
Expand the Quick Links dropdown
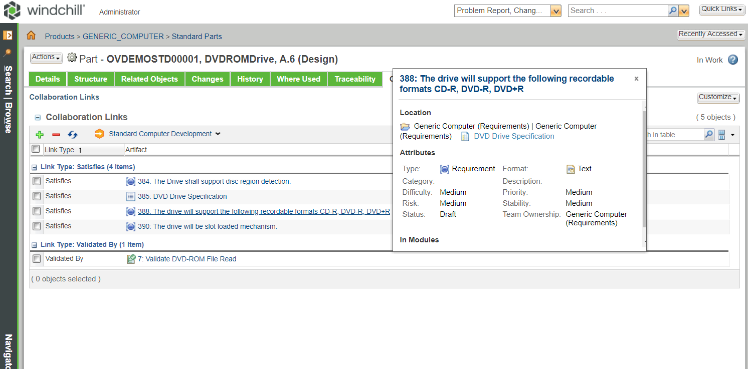(x=722, y=9)
